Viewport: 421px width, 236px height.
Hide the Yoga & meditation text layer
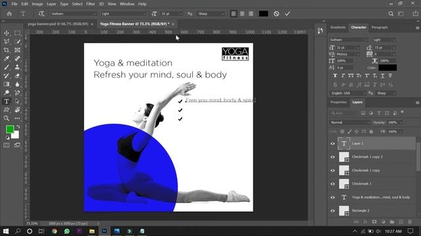[333, 197]
